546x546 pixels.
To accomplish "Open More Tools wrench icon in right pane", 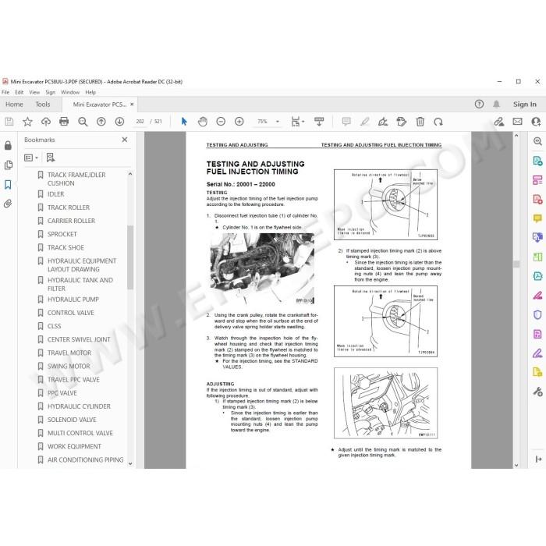I will point(537,392).
